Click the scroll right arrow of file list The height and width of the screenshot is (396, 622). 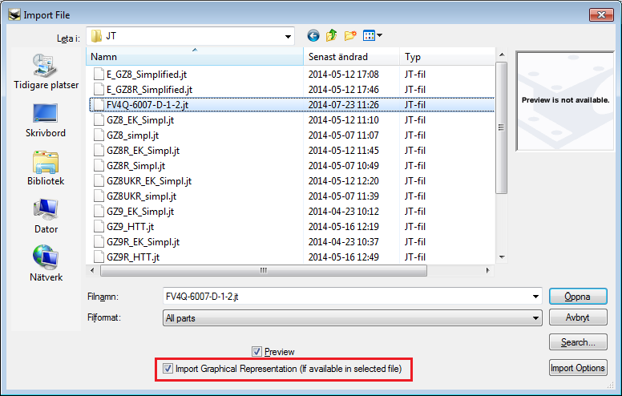(487, 271)
